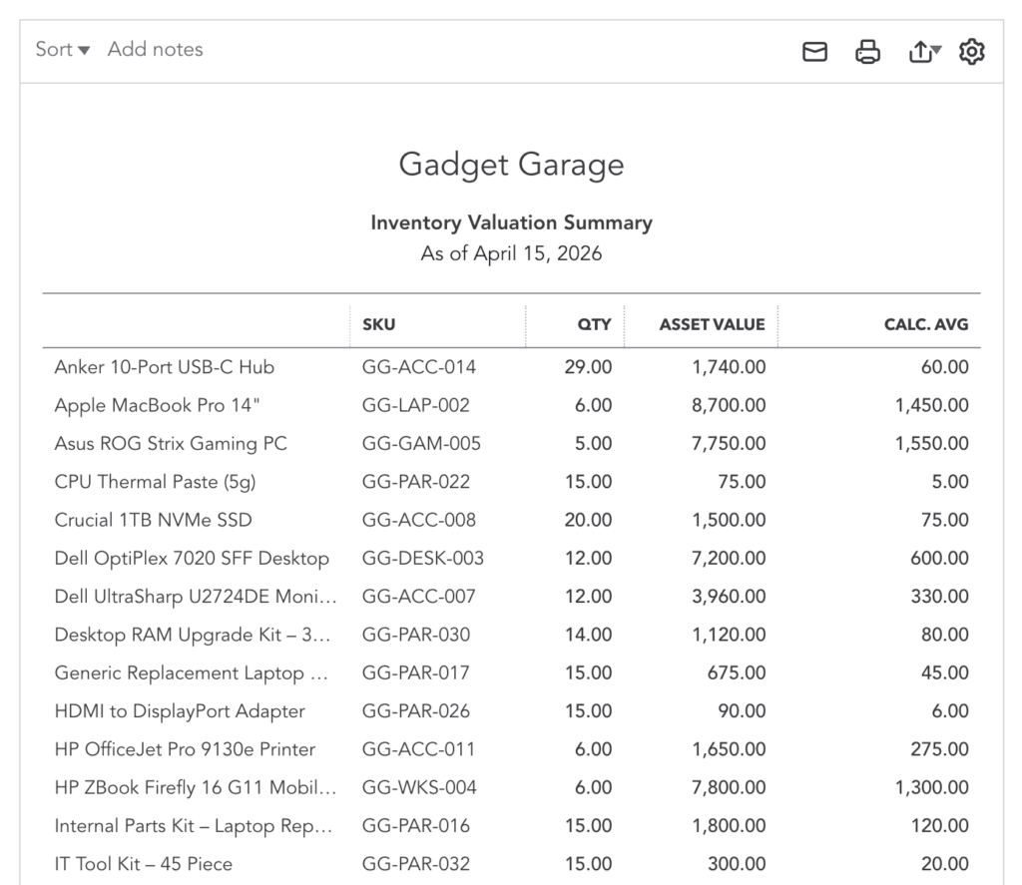Click asset value 3,960.00 for Dell UltraSharp

(729, 597)
